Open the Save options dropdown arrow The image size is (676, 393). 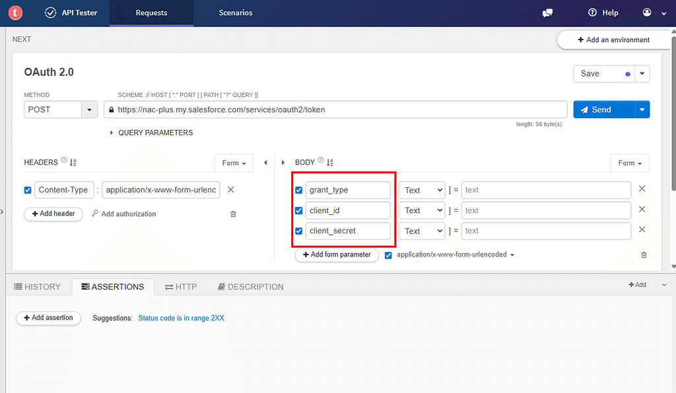[642, 74]
